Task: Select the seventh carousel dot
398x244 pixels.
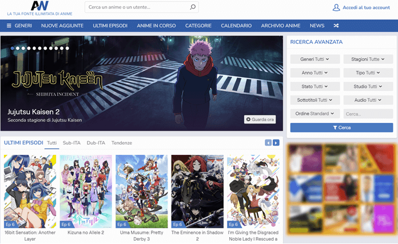Action: coord(45,48)
